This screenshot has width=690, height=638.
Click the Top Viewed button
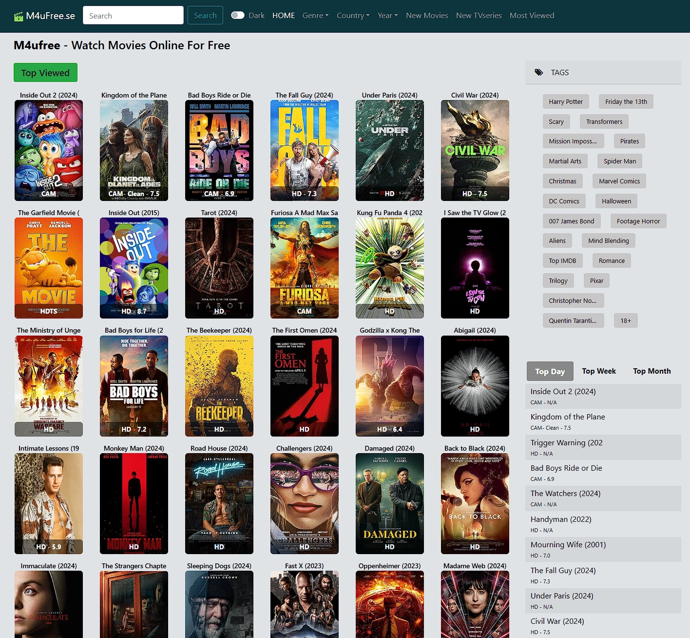click(45, 73)
